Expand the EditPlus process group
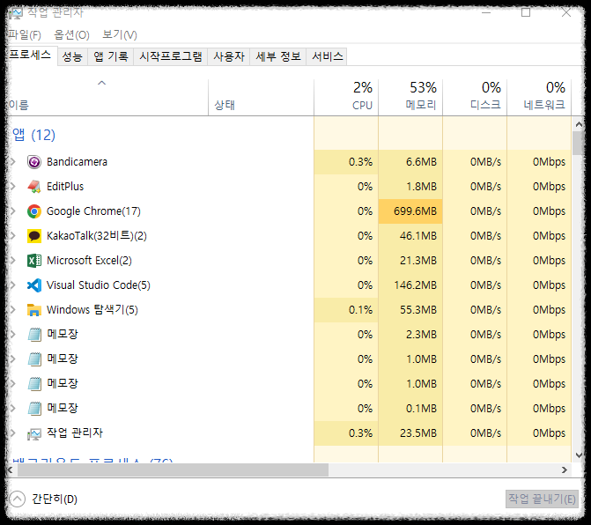This screenshot has width=591, height=525. (x=13, y=187)
